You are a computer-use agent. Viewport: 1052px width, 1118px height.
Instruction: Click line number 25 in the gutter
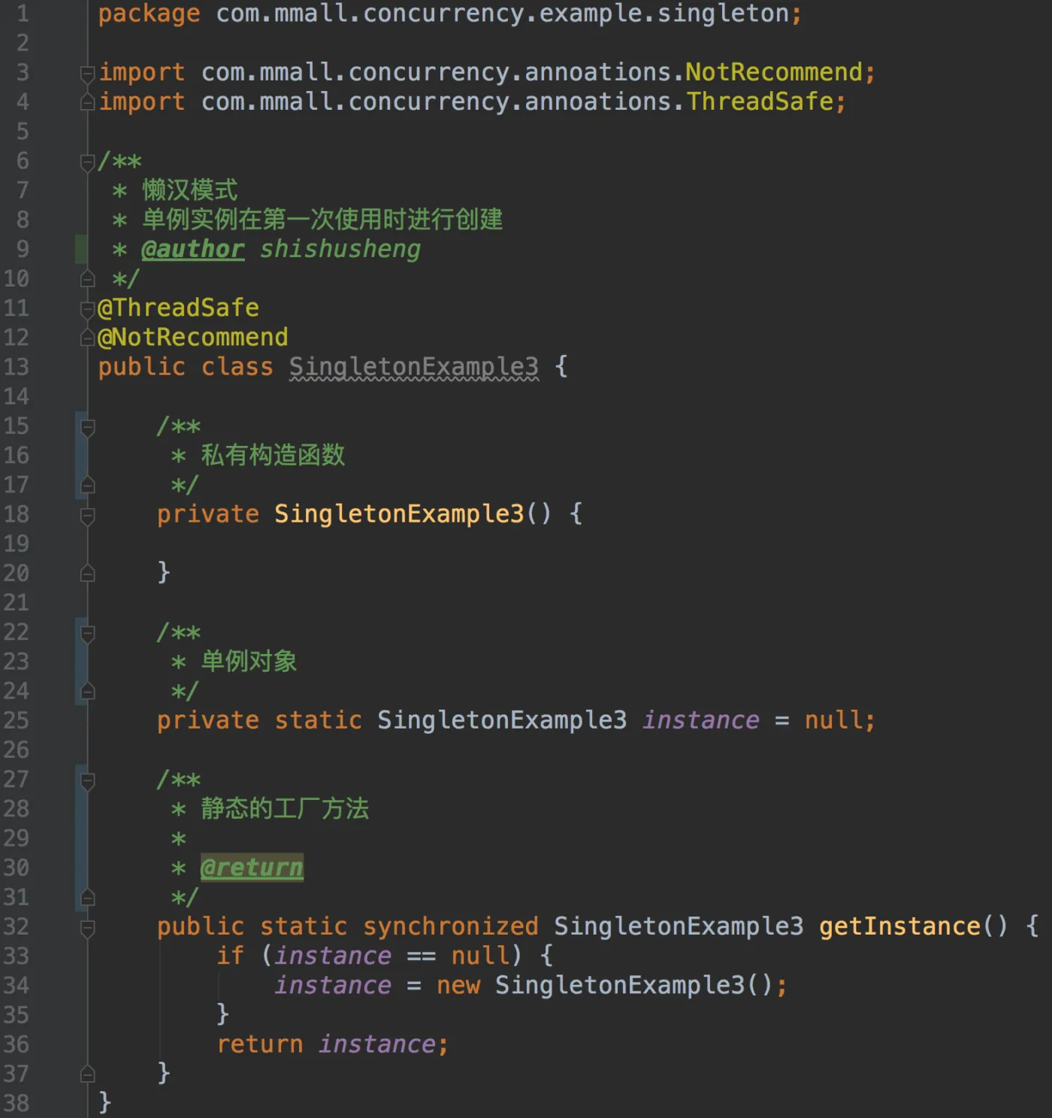click(17, 720)
